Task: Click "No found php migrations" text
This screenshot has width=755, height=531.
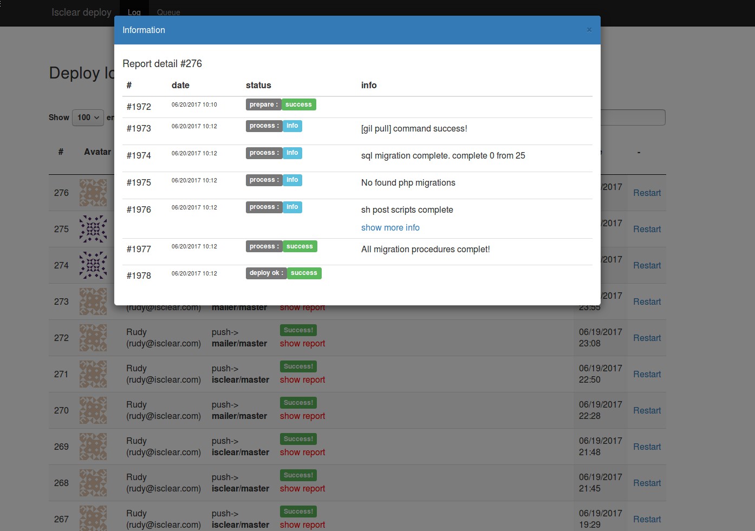Action: coord(408,183)
